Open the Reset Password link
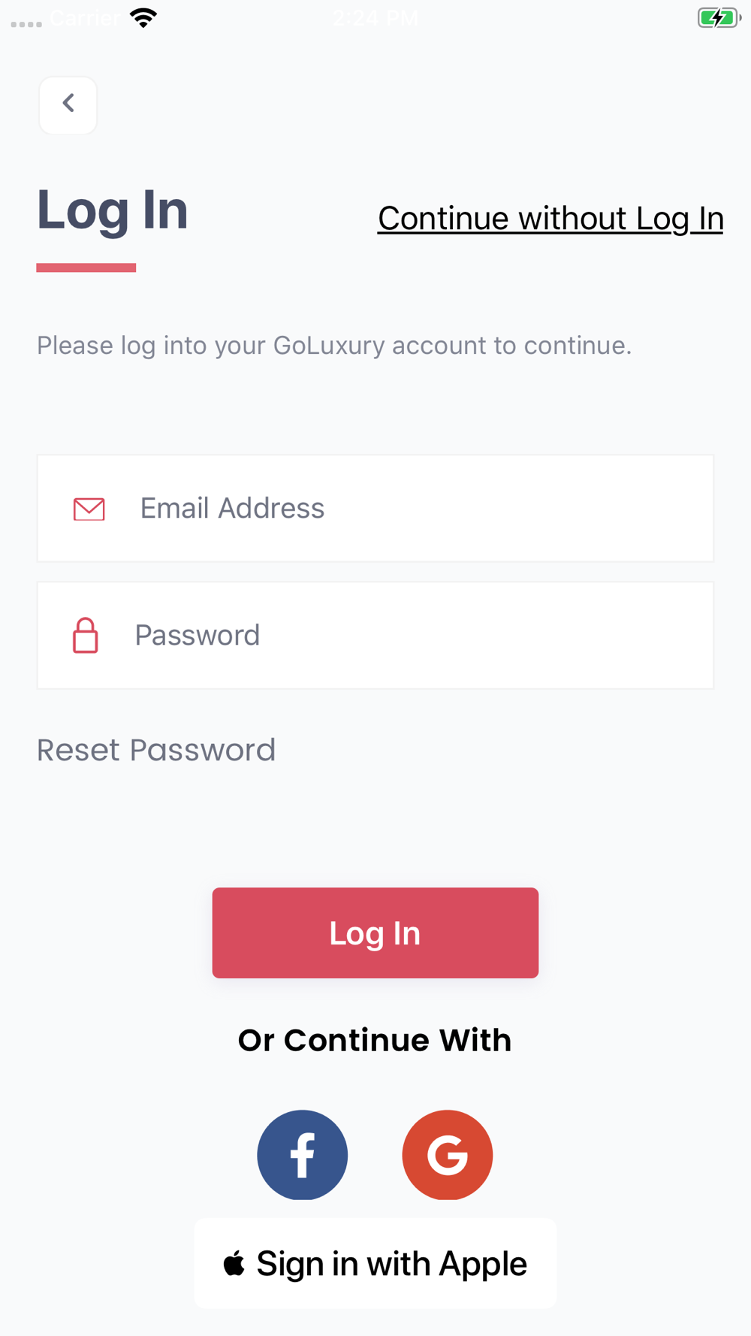 click(156, 750)
